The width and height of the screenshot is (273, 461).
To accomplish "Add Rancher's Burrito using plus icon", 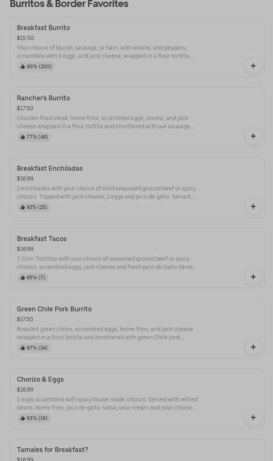I will (253, 136).
